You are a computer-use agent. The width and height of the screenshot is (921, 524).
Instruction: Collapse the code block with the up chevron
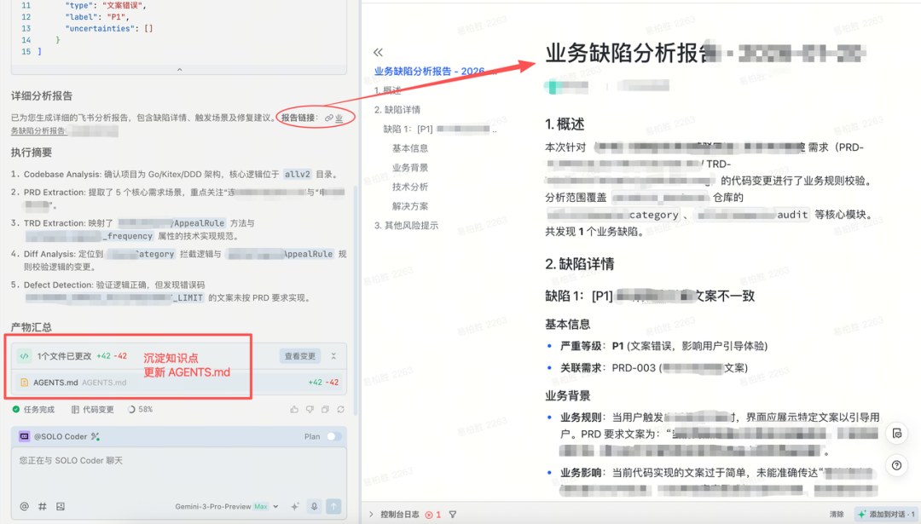tap(179, 69)
